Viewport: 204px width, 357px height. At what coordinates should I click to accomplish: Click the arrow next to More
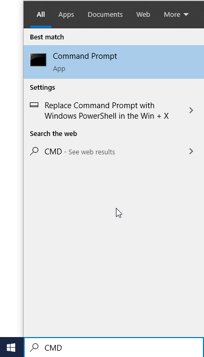tap(186, 15)
